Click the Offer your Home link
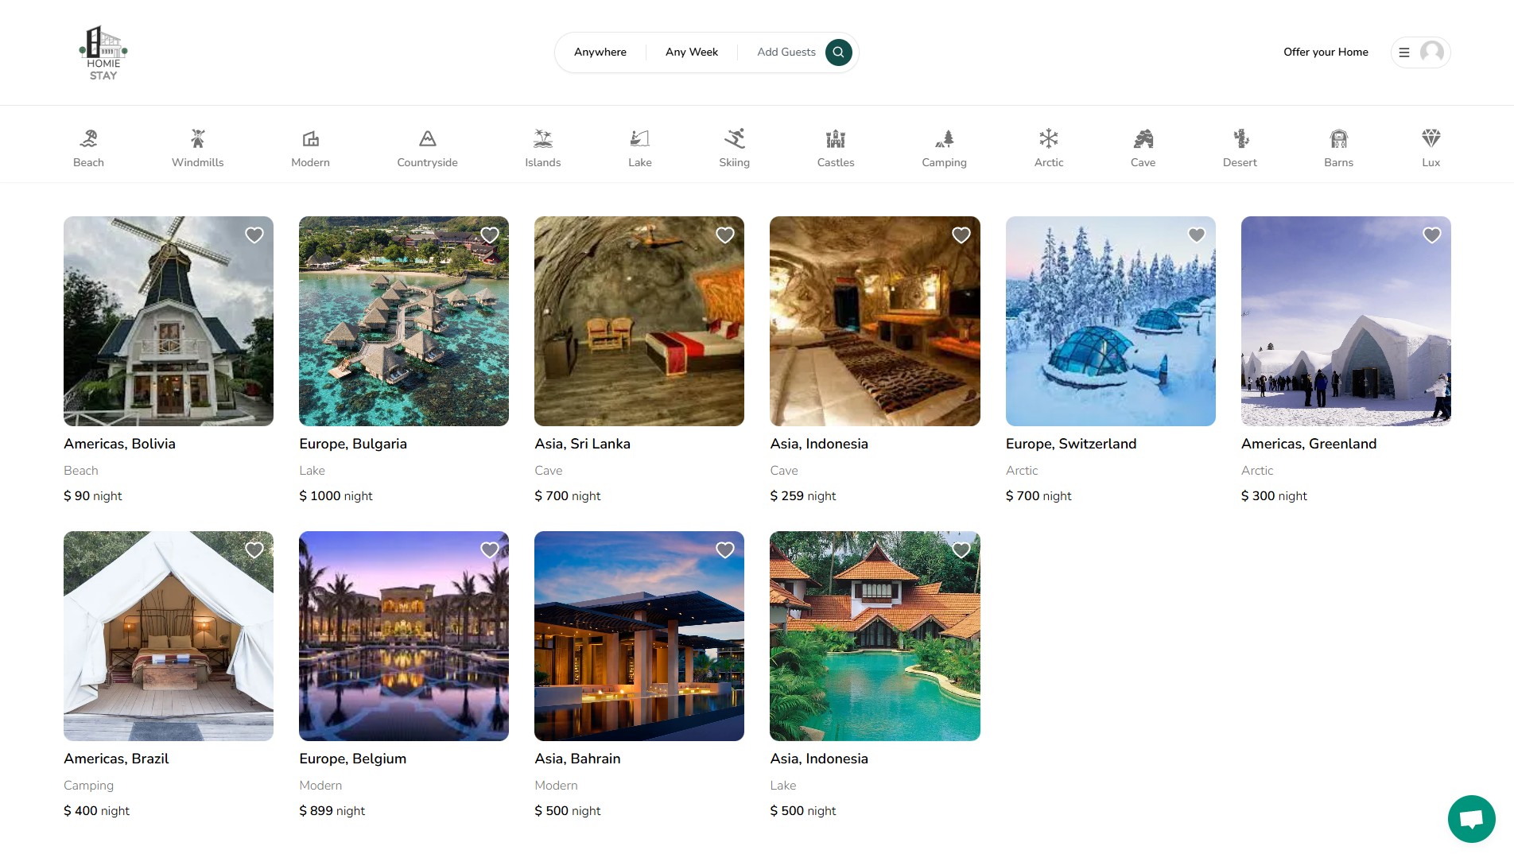This screenshot has height=858, width=1514. (x=1326, y=52)
